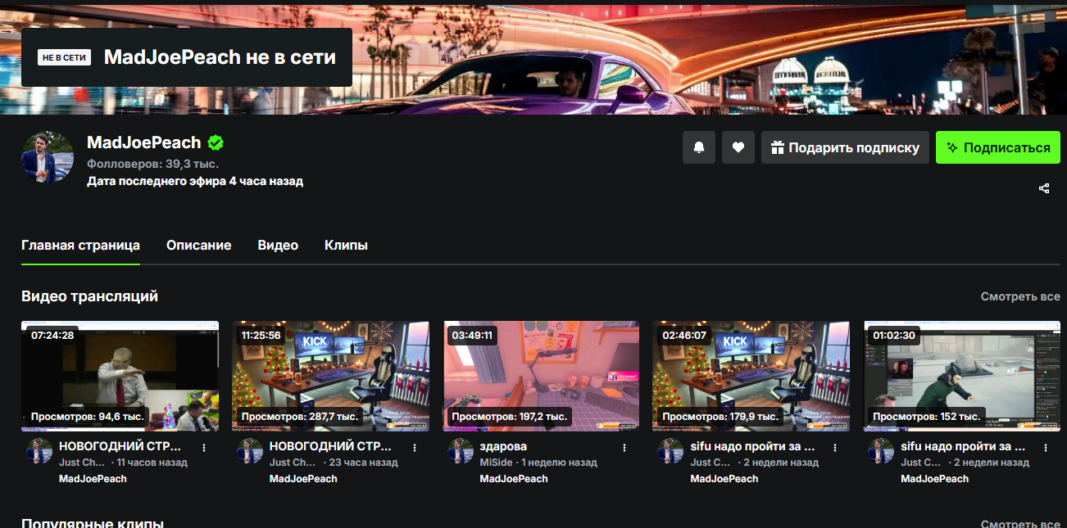Open the three-dot menu for the 'здарова' video
Viewport: 1067px width, 528px height.
coord(624,448)
